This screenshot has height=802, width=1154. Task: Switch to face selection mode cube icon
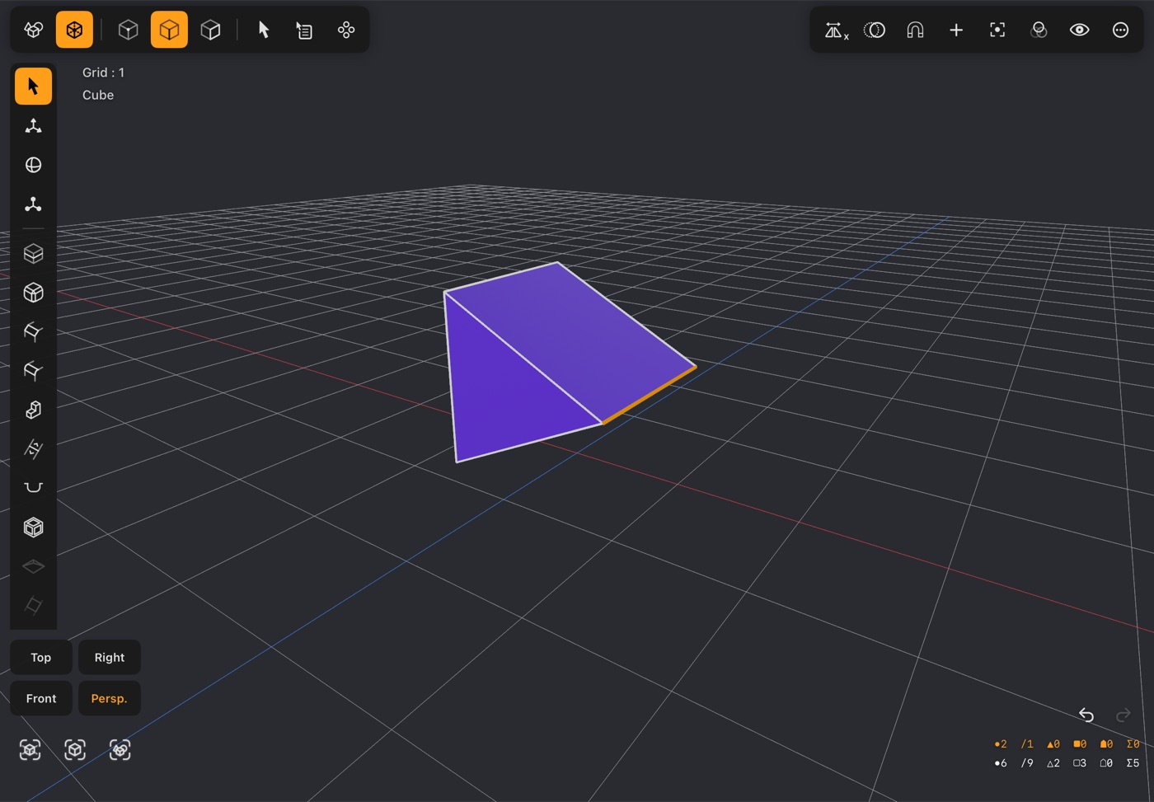coord(211,30)
